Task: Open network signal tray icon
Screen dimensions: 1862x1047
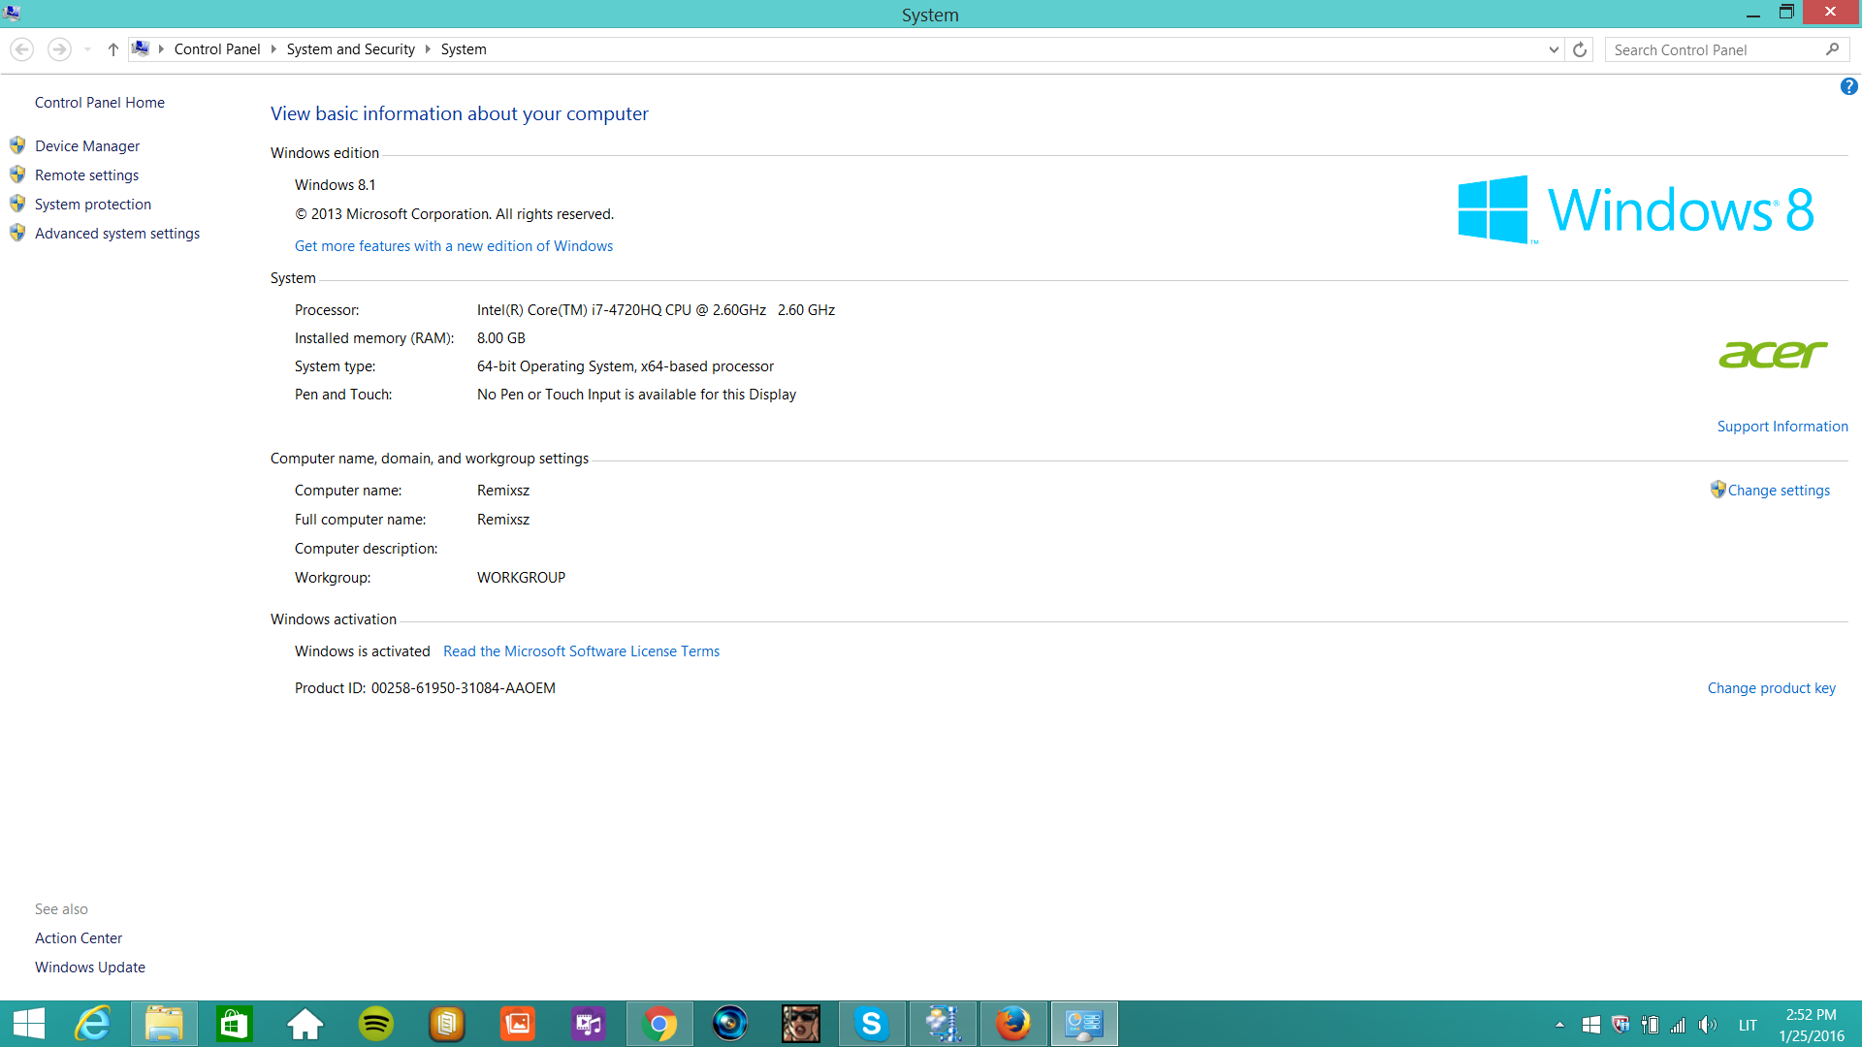Action: (x=1678, y=1025)
